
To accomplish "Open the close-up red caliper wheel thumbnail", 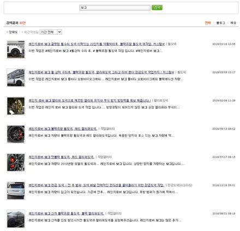I will click(x=16, y=162).
